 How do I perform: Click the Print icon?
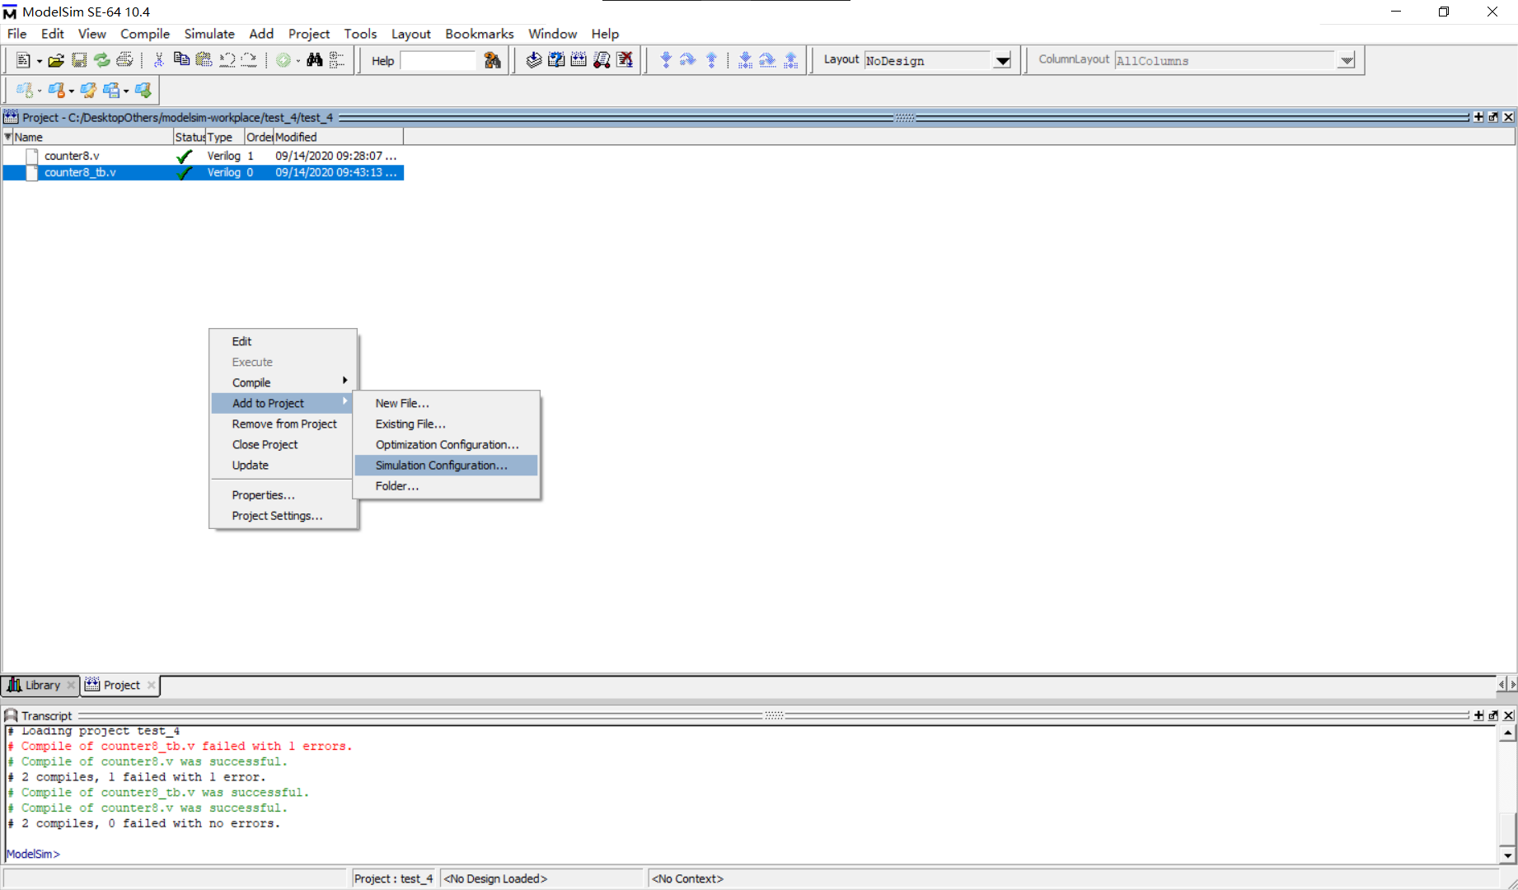pyautogui.click(x=124, y=60)
